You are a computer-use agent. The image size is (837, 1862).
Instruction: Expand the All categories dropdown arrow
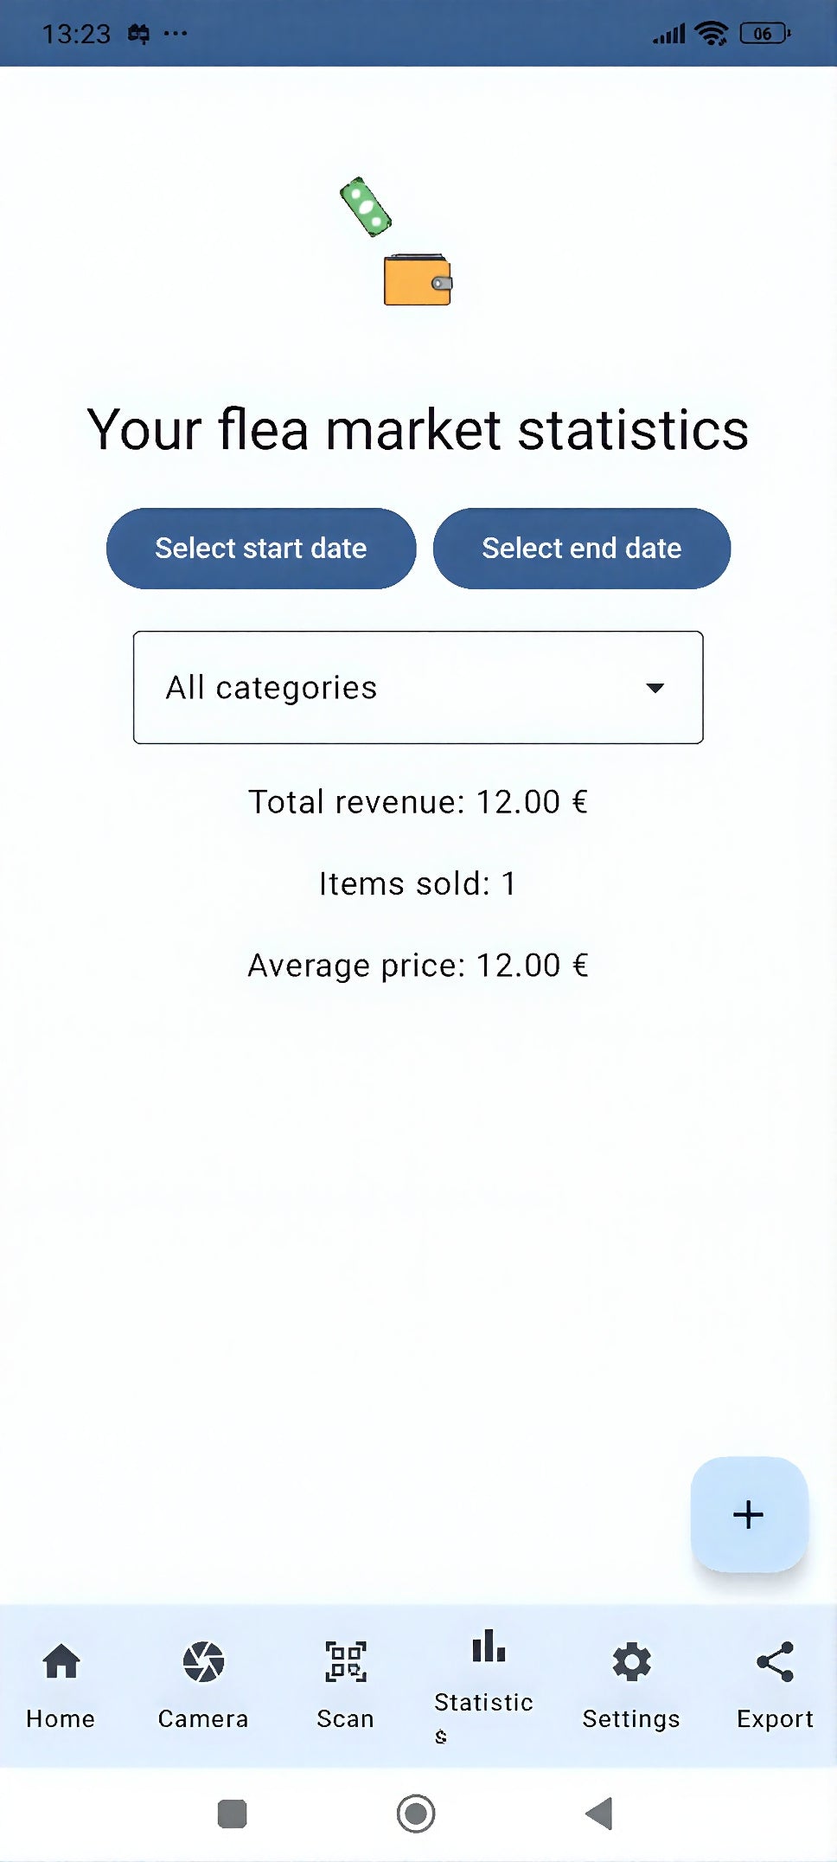pyautogui.click(x=655, y=688)
